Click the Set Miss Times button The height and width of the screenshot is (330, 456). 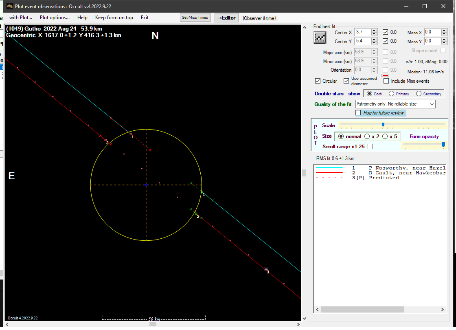[195, 18]
